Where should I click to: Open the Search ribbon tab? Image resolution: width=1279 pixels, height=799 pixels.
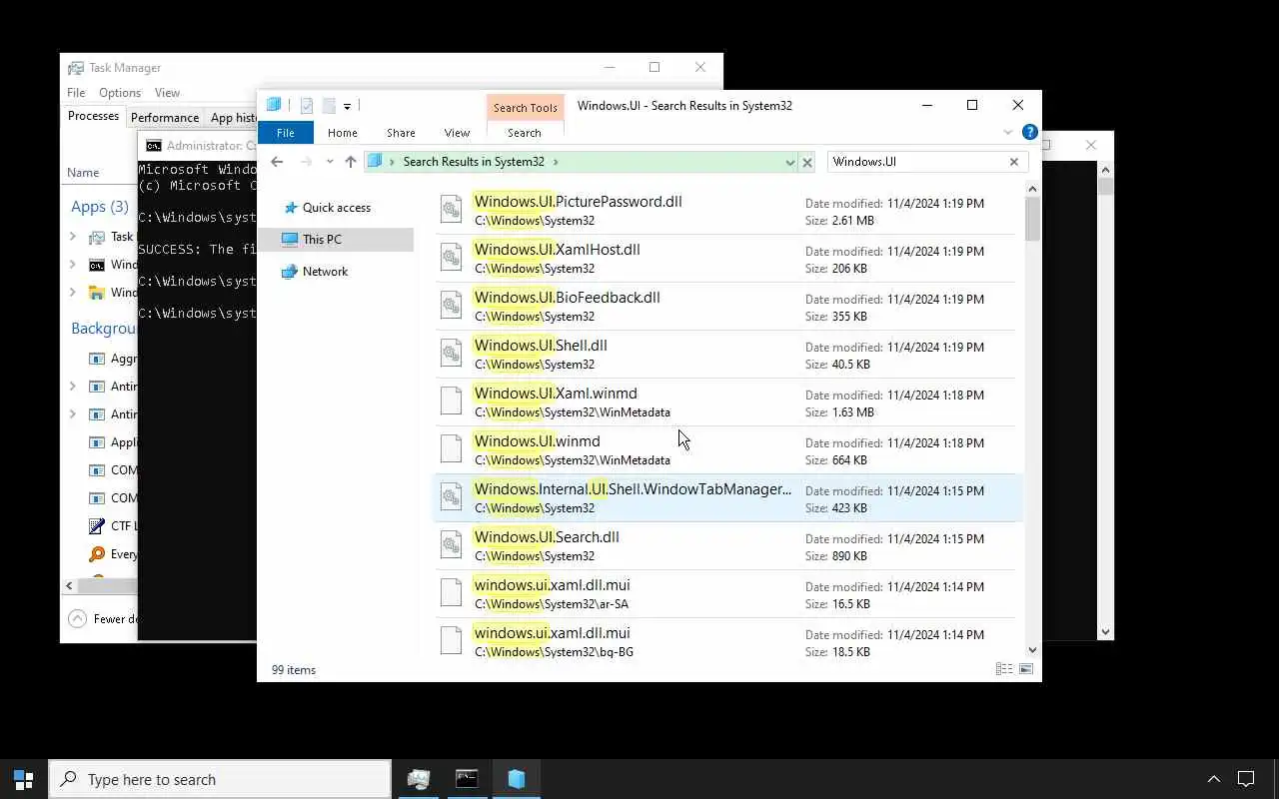[x=524, y=133]
